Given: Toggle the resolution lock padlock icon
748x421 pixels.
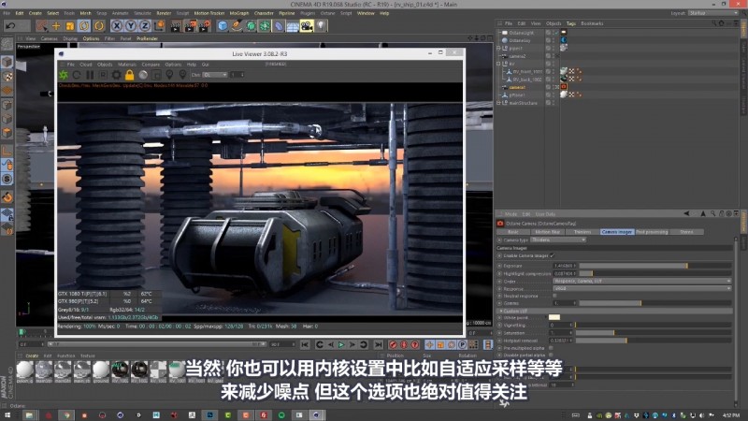Looking at the screenshot, I should click(129, 75).
